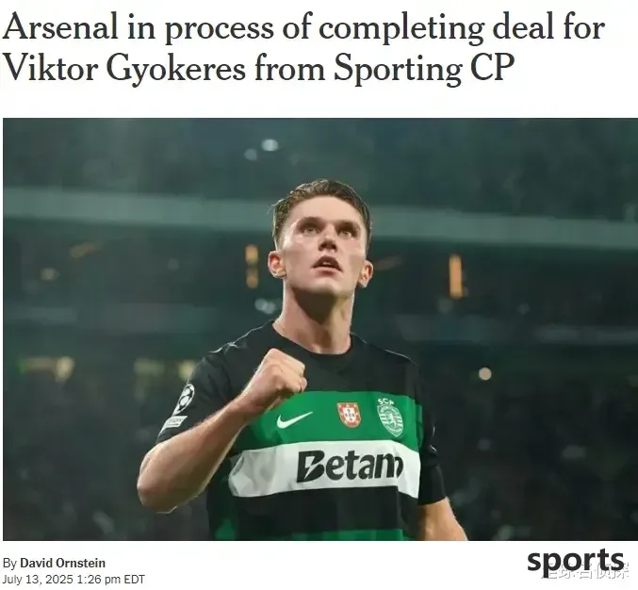Click the white patch below sleeve badge
Screen dimensions: 638x590
coord(173,423)
